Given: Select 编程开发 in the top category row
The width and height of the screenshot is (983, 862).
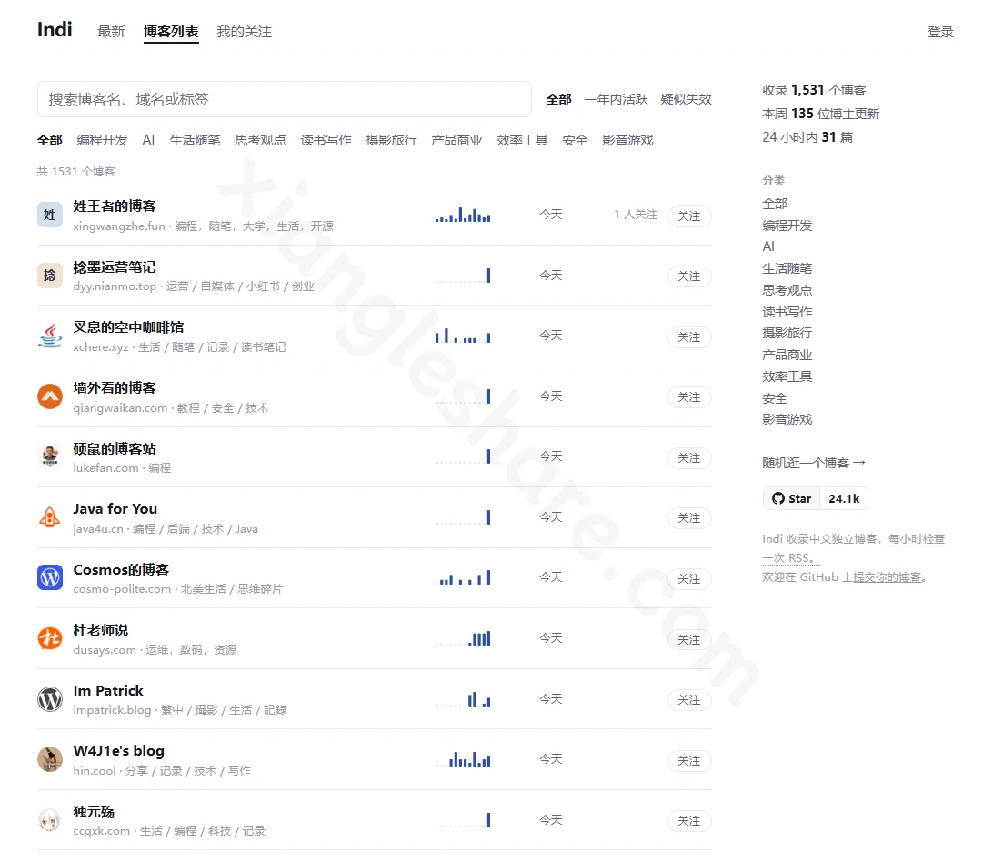Looking at the screenshot, I should pyautogui.click(x=102, y=140).
